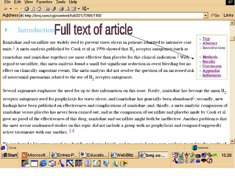Open the Back button history dropdown

point(11,9)
